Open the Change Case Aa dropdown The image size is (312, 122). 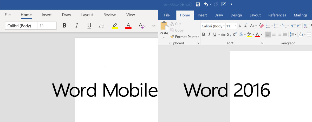[x=253, y=26]
